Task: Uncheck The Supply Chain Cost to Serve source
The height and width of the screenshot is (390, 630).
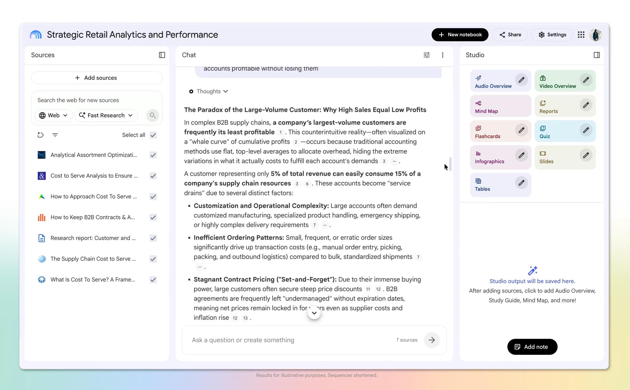Action: pyautogui.click(x=153, y=259)
